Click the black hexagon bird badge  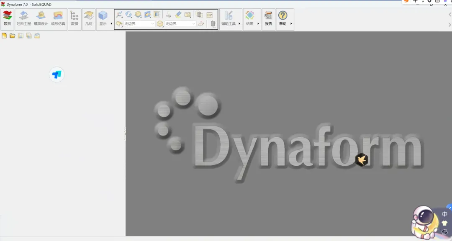pos(362,159)
